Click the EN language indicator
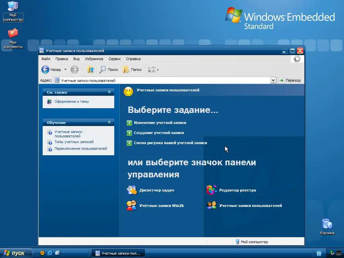The width and height of the screenshot is (344, 258). pos(319,253)
